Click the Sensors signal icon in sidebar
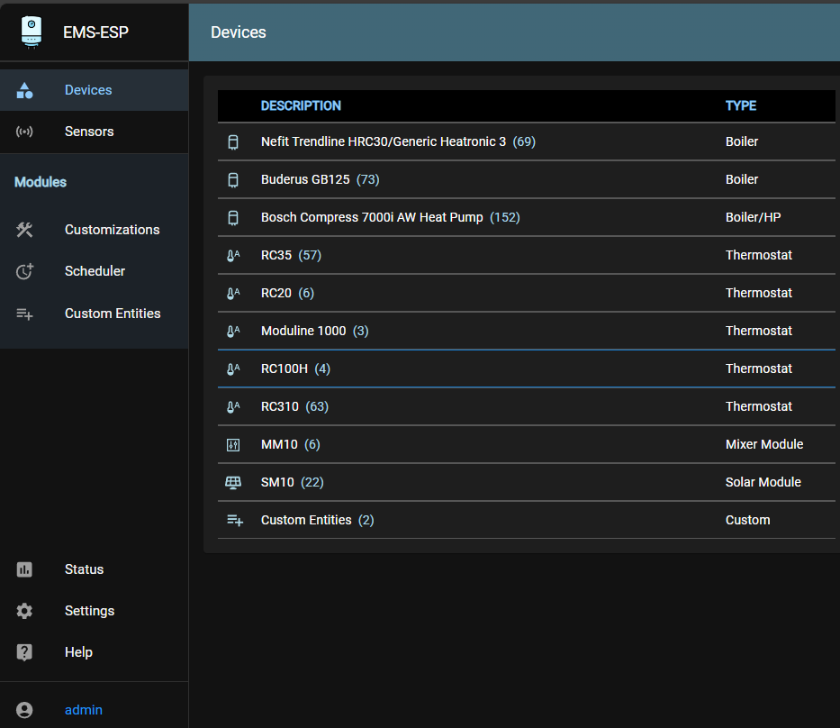840x728 pixels. 24,132
